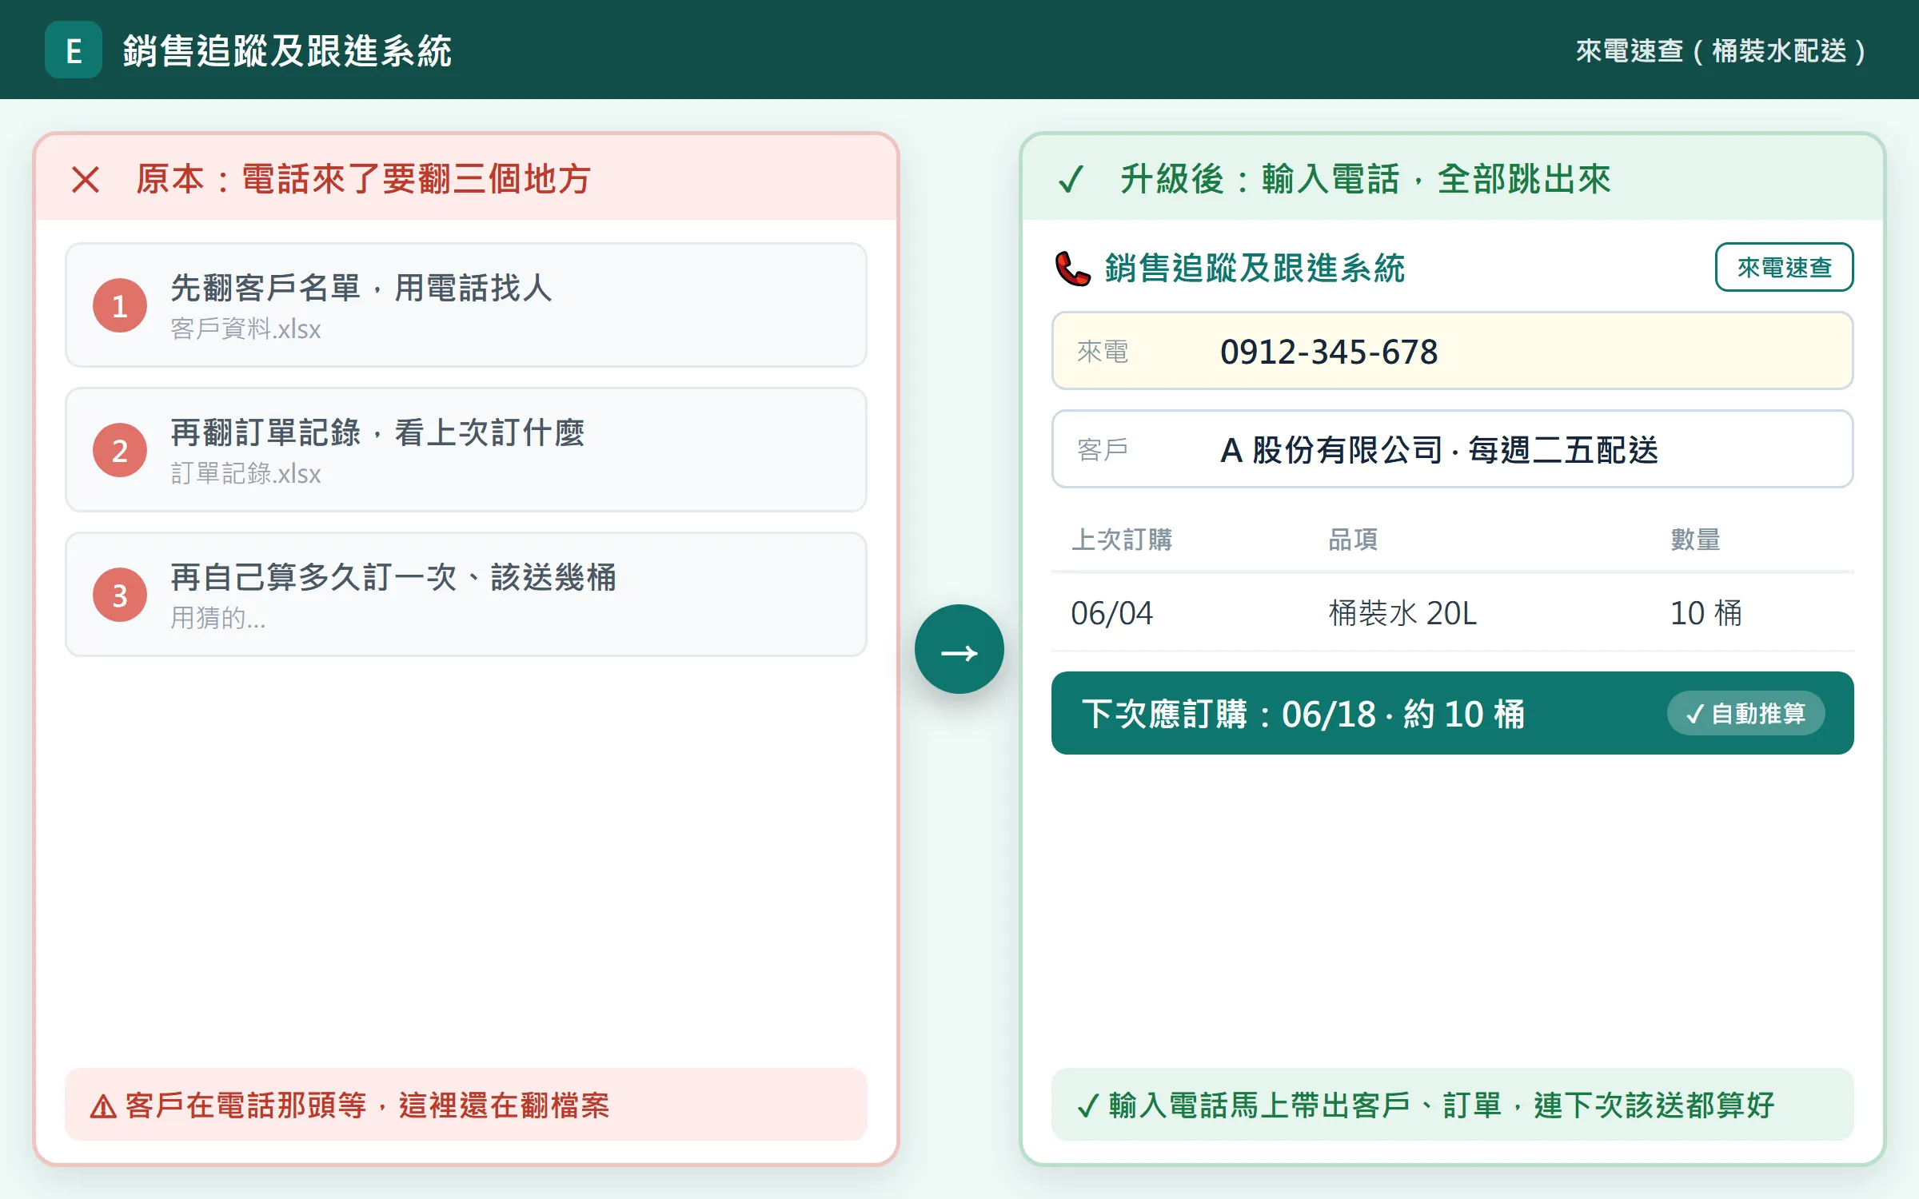
Task: Click the warning triangle icon at bottom left
Action: pyautogui.click(x=103, y=1107)
